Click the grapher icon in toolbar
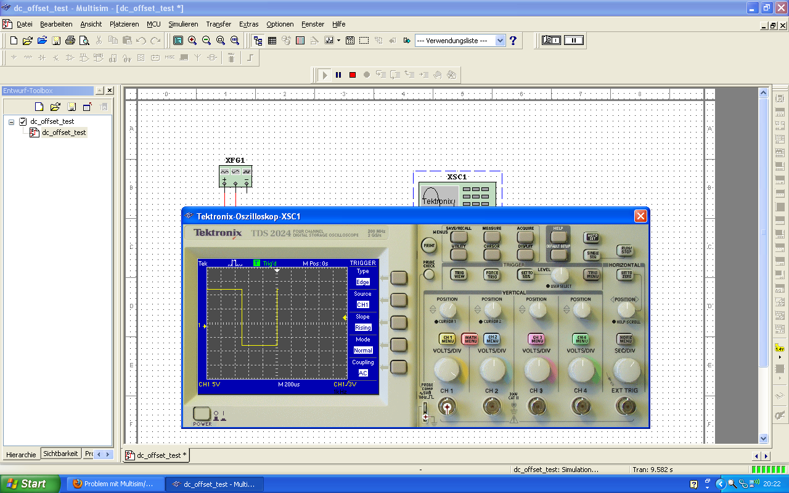 pyautogui.click(x=329, y=41)
